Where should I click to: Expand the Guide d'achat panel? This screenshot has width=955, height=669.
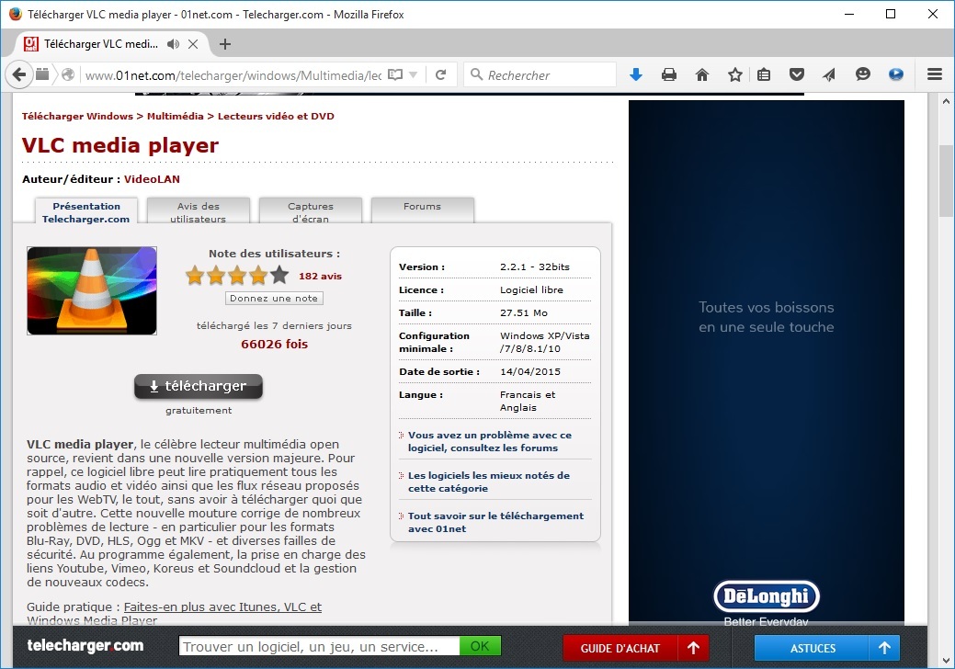(636, 648)
